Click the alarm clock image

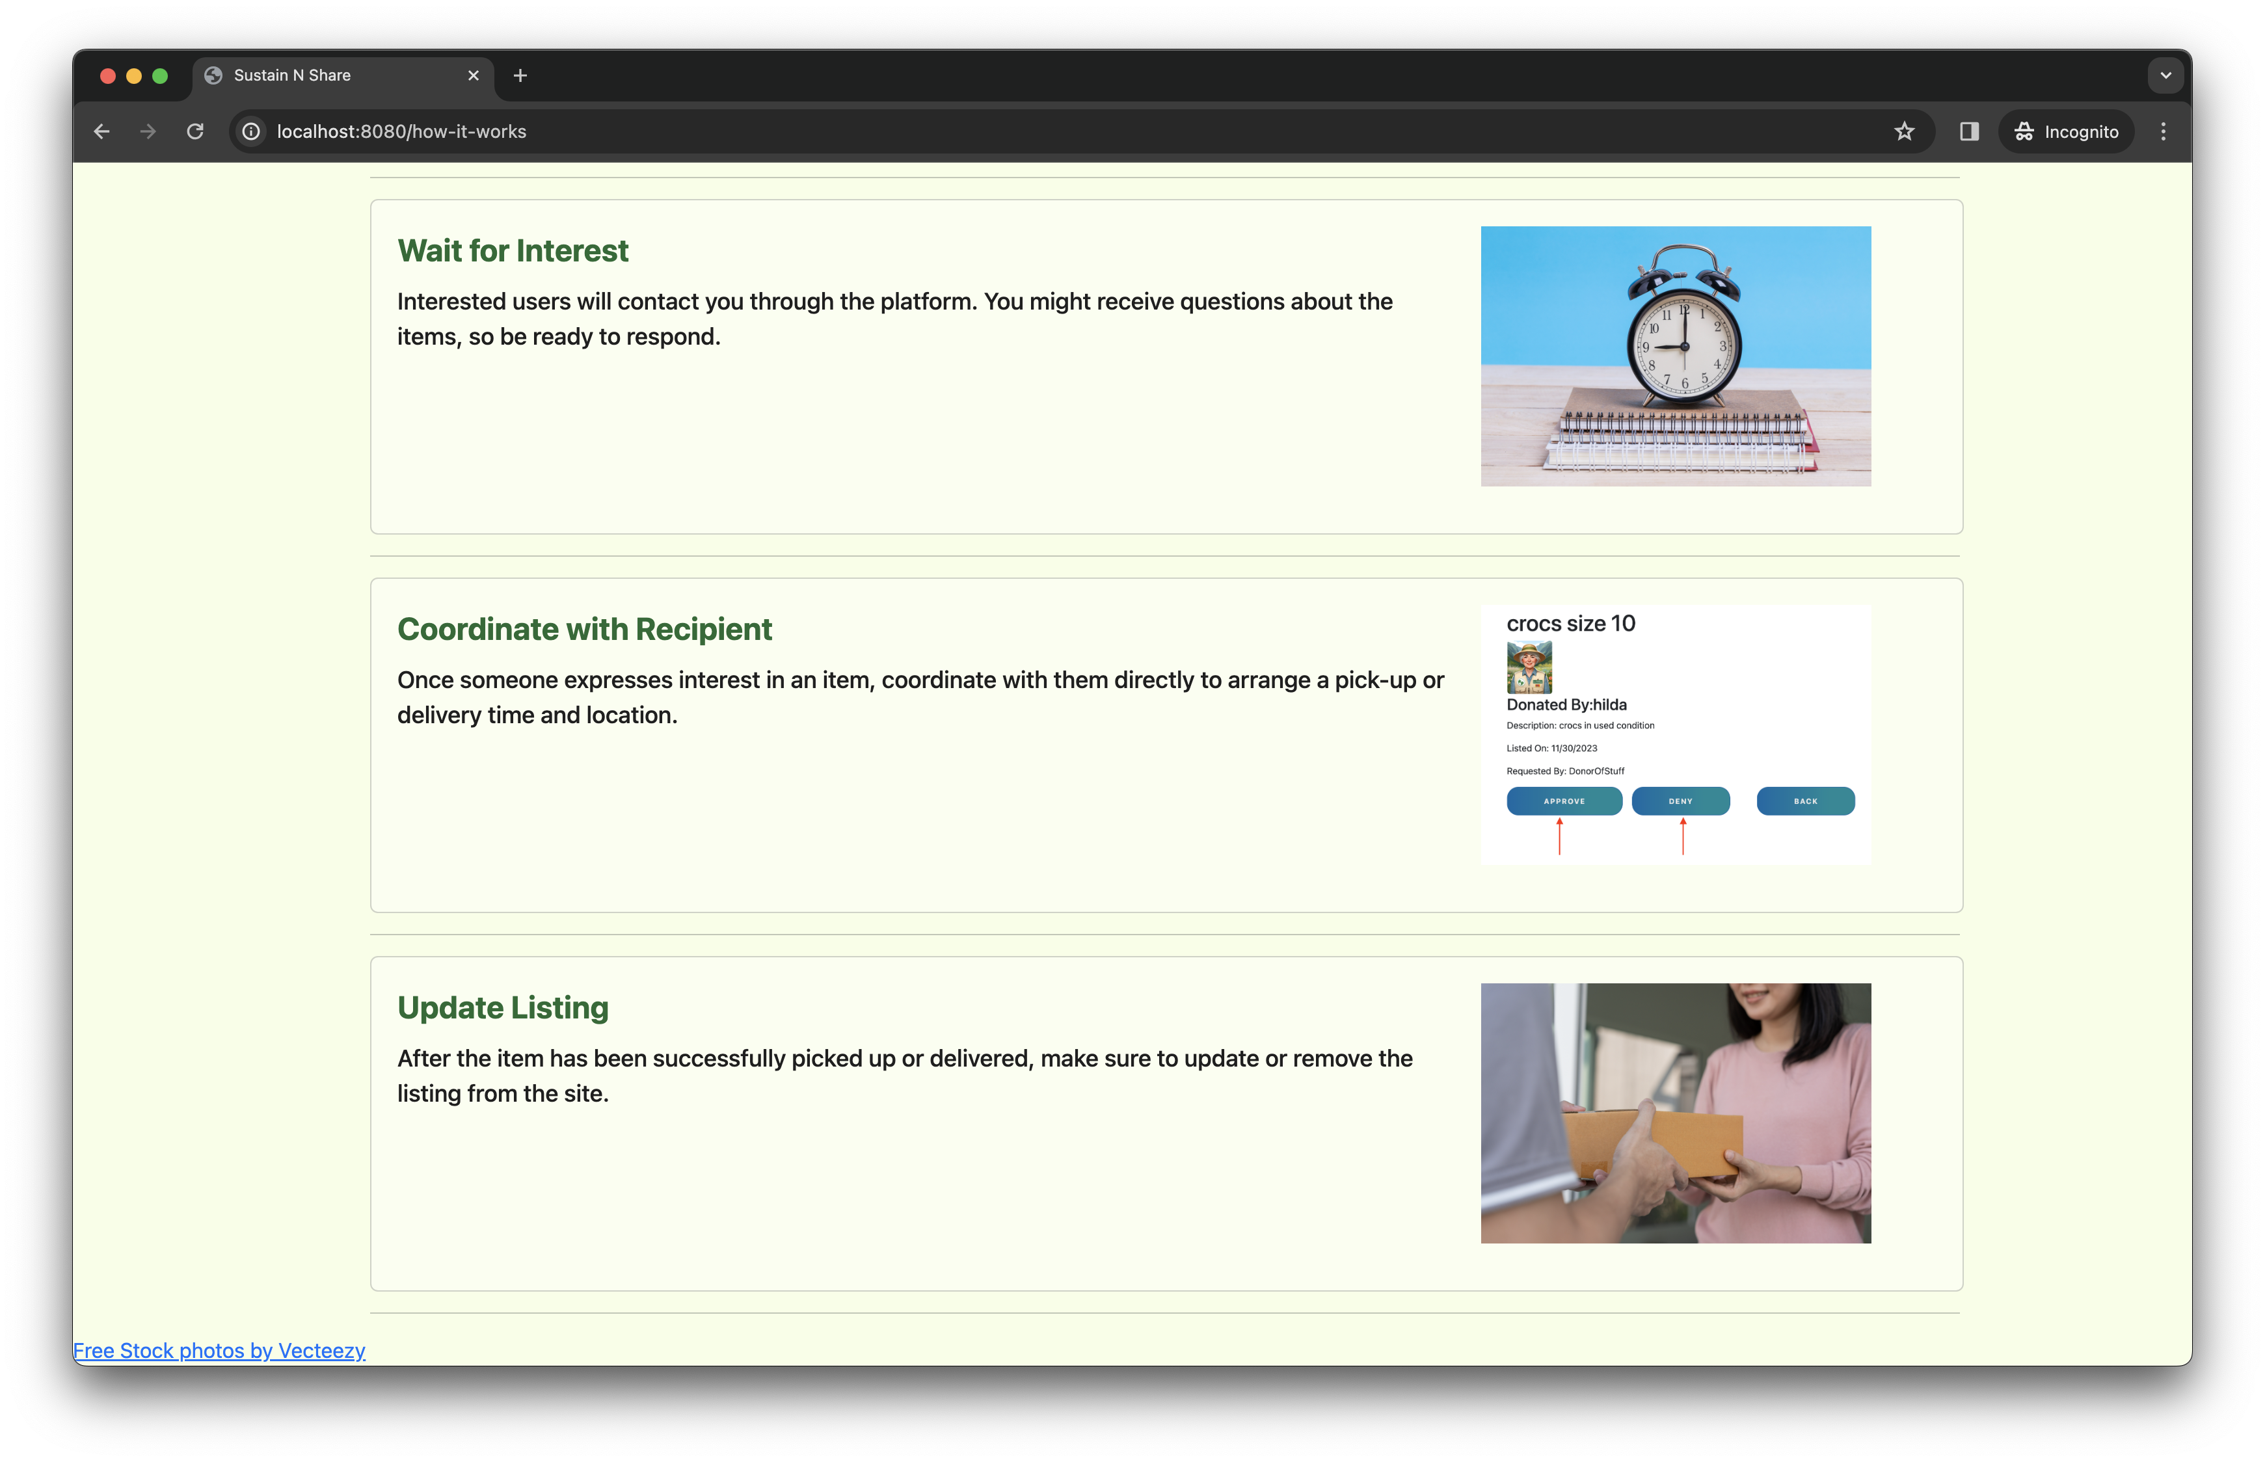coord(1676,356)
